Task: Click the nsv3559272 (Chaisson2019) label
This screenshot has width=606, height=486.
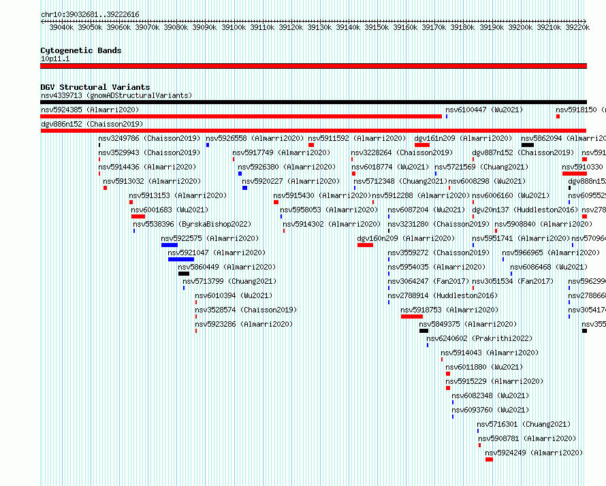Action: click(x=438, y=253)
